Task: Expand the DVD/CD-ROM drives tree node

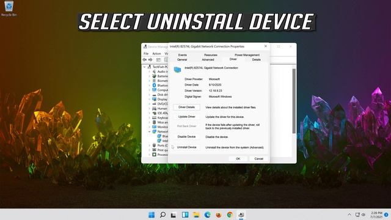Action: point(149,104)
